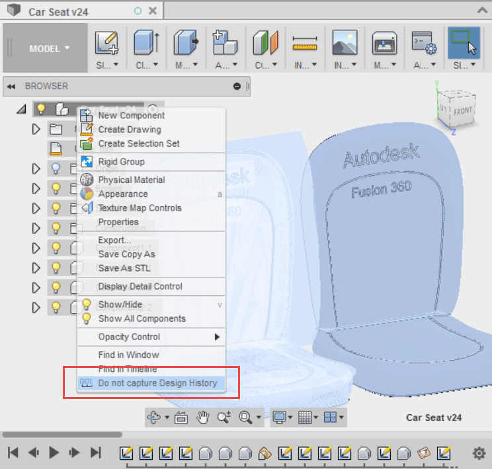The image size is (492, 469).
Task: Open the Assemble new component icon
Action: (x=225, y=42)
